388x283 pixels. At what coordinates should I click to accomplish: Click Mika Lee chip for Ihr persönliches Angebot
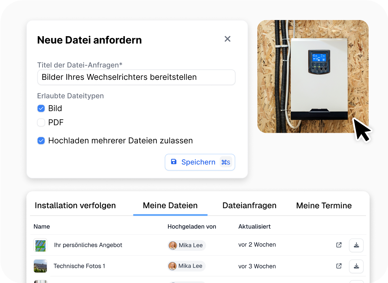click(186, 245)
